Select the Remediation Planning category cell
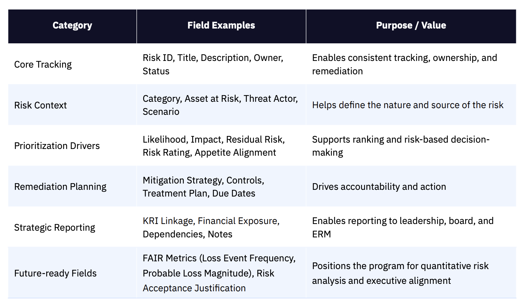The image size is (524, 305). pos(60,187)
